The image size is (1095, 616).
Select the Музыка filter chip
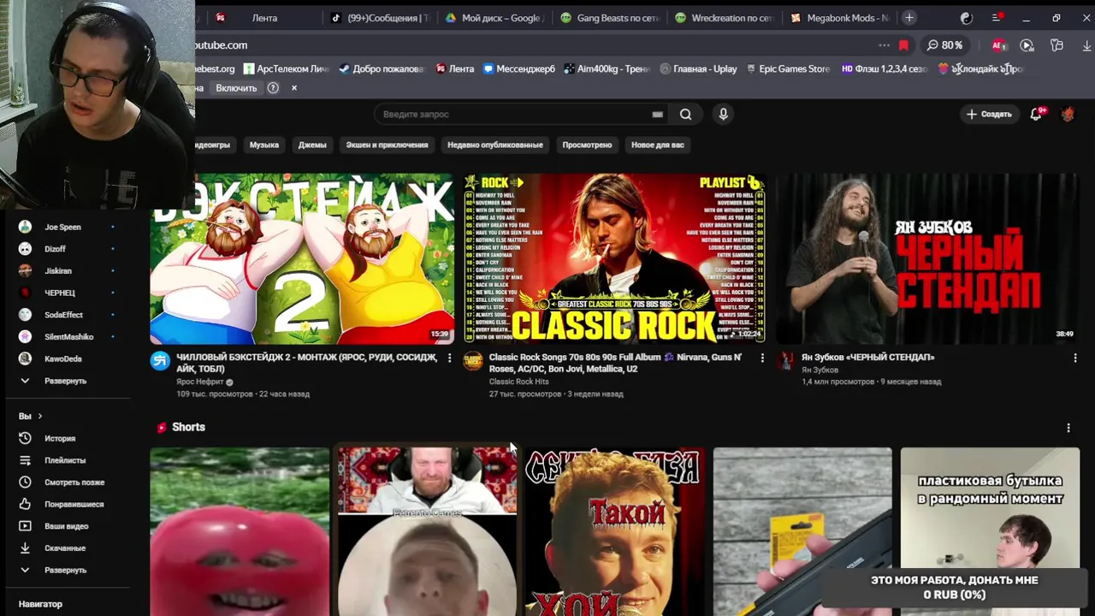264,145
